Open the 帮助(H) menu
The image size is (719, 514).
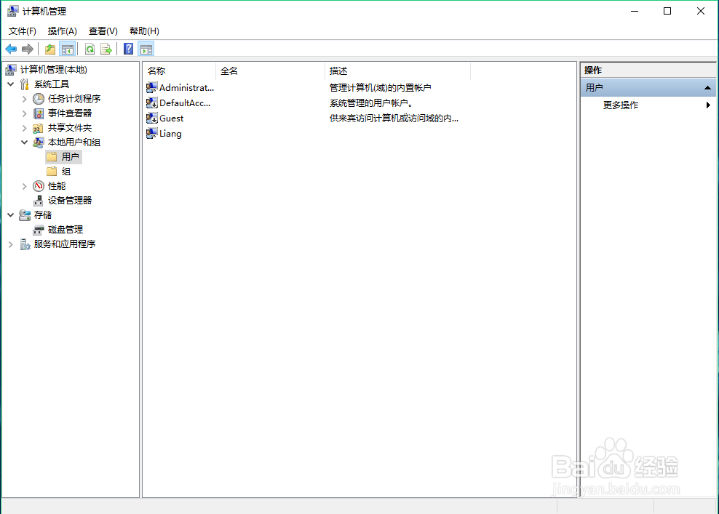(144, 31)
